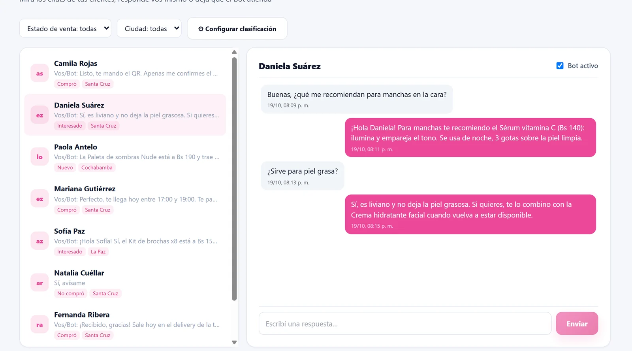Click Paola Antelo avatar icon
The image size is (632, 351).
point(39,157)
